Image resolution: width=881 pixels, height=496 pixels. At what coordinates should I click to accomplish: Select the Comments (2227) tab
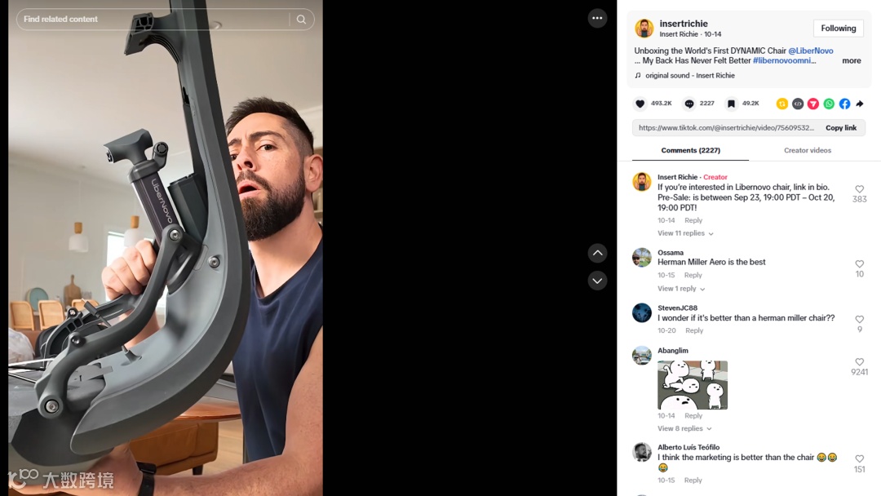click(691, 150)
